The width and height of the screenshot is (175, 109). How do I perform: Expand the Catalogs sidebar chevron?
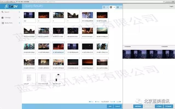pos(19,17)
